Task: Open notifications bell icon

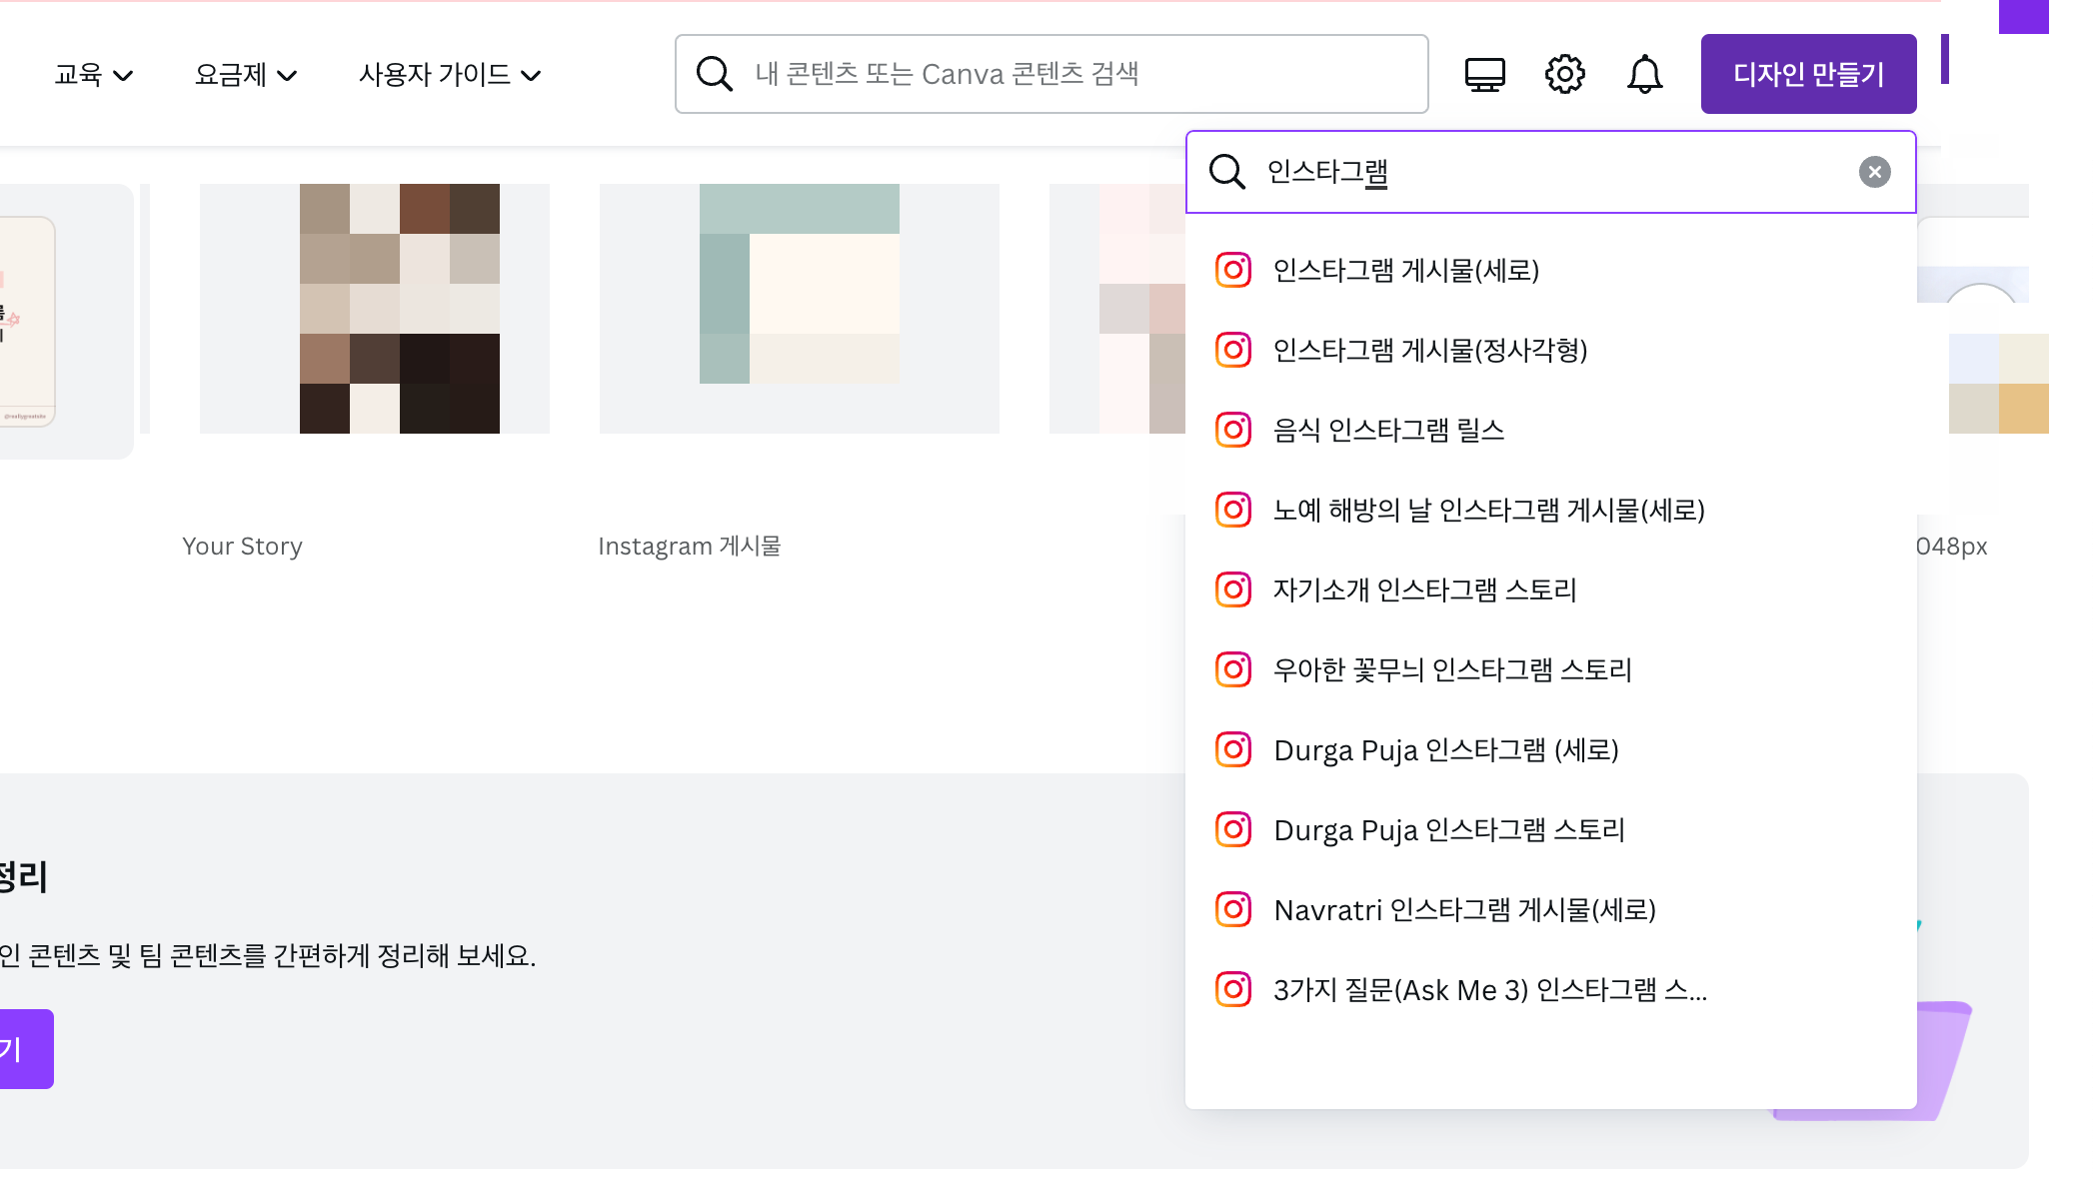Action: tap(1644, 74)
